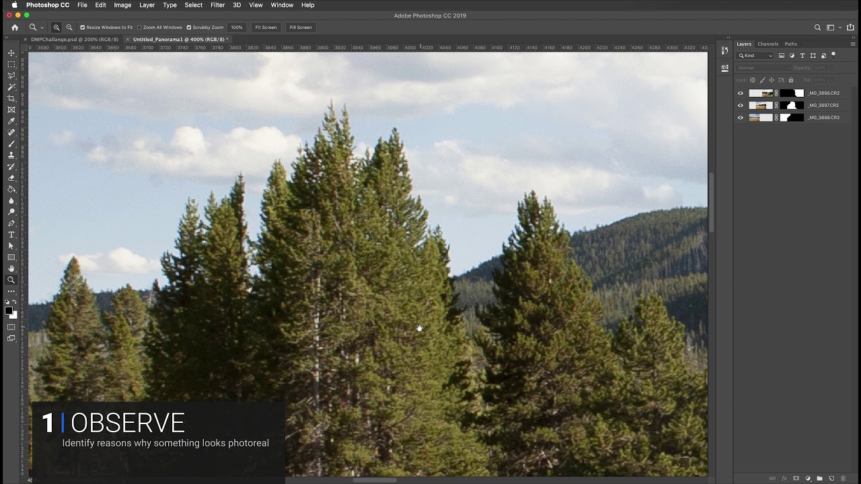Filter layers by adjustment layers icon
The width and height of the screenshot is (861, 484).
[792, 56]
